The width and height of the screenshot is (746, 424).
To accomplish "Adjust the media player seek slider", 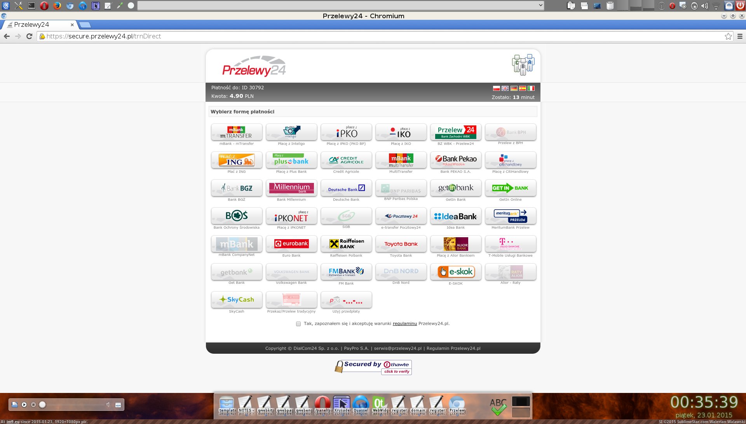I will (43, 405).
